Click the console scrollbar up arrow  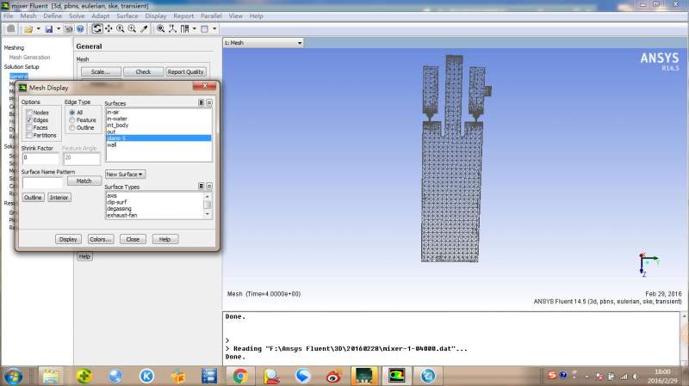(x=684, y=316)
